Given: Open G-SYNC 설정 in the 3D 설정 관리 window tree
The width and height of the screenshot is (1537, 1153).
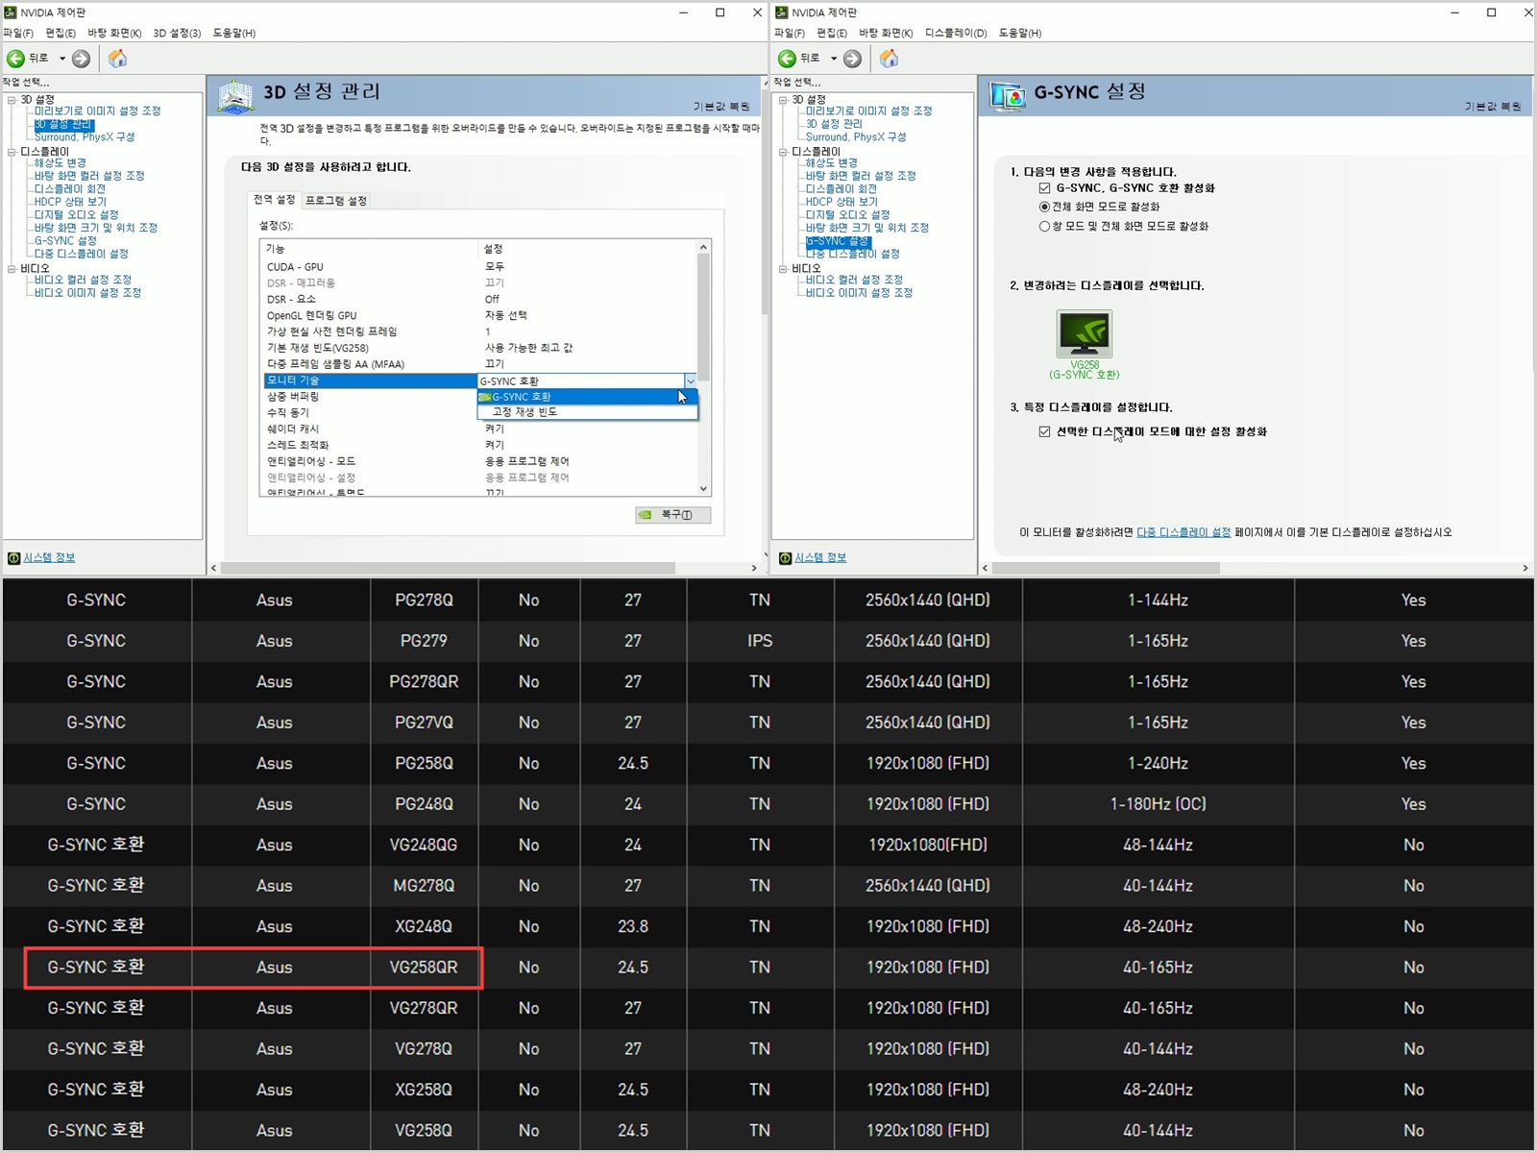Looking at the screenshot, I should tap(65, 241).
